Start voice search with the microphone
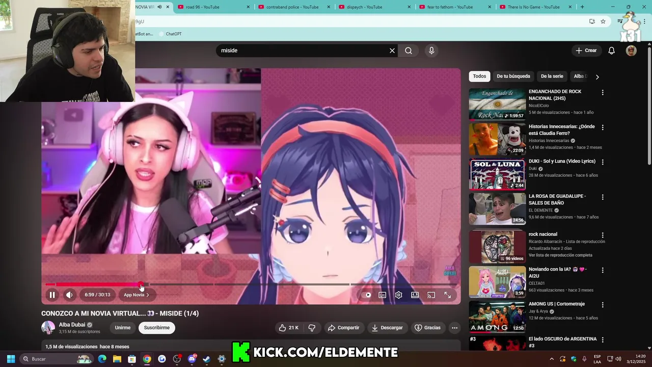The width and height of the screenshot is (652, 367). click(x=431, y=50)
